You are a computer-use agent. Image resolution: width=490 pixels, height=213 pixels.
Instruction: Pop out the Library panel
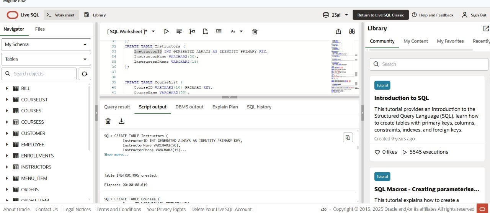[x=486, y=28]
